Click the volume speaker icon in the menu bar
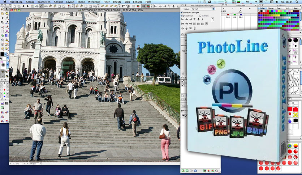Viewport: 302px width, 175px height. click(x=277, y=2)
